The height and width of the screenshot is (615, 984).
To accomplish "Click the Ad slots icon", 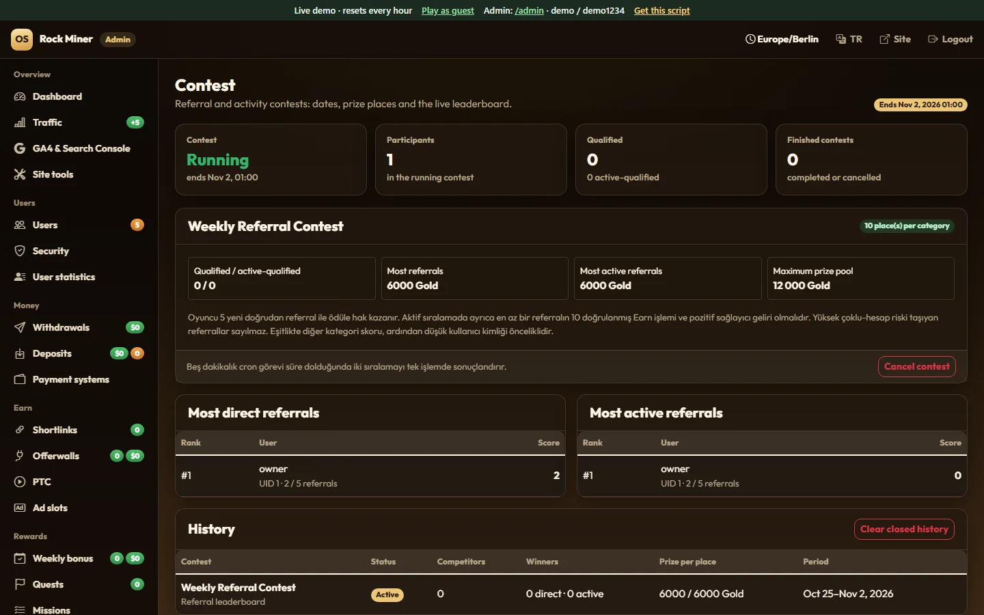I will [20, 508].
